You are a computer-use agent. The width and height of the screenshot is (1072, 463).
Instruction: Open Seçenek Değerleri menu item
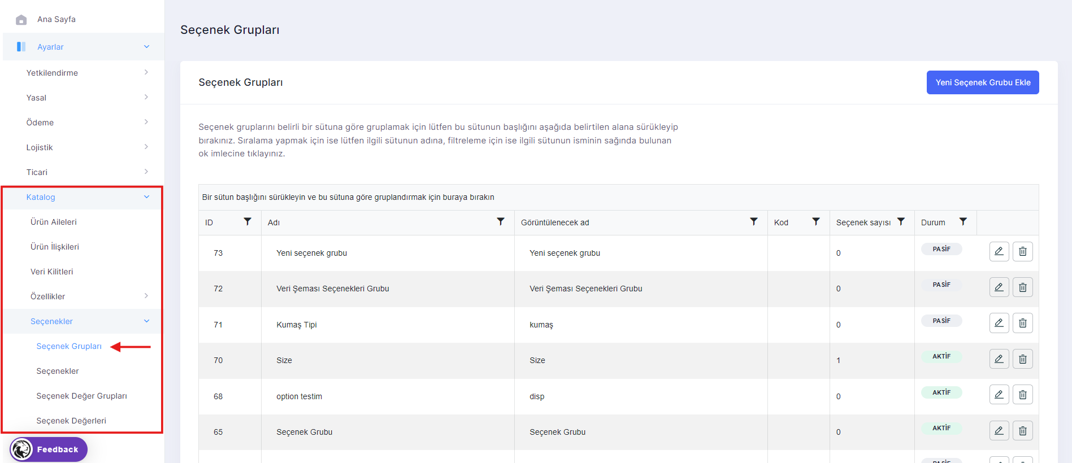click(71, 421)
